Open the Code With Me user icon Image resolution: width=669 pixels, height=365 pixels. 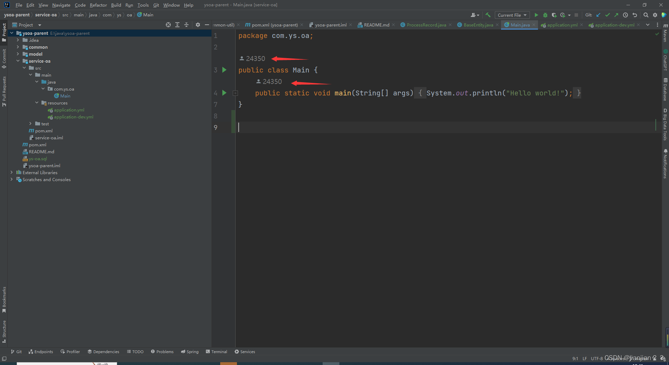475,15
